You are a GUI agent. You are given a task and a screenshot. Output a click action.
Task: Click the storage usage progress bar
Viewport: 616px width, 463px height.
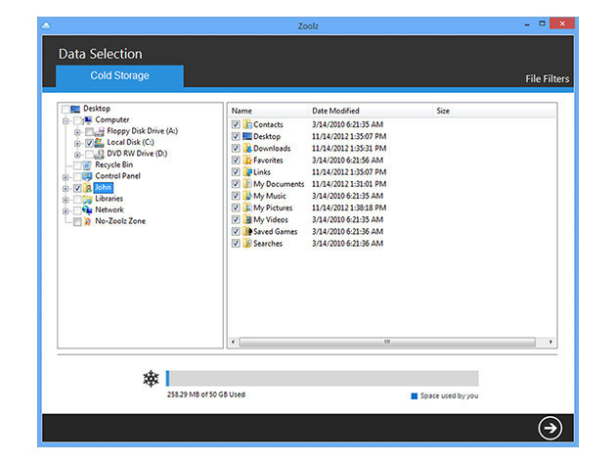(x=322, y=379)
